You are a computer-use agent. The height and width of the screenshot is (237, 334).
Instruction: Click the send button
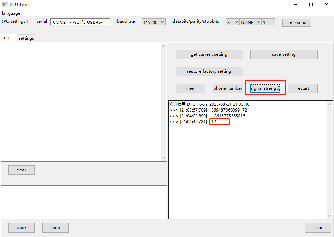(55, 228)
